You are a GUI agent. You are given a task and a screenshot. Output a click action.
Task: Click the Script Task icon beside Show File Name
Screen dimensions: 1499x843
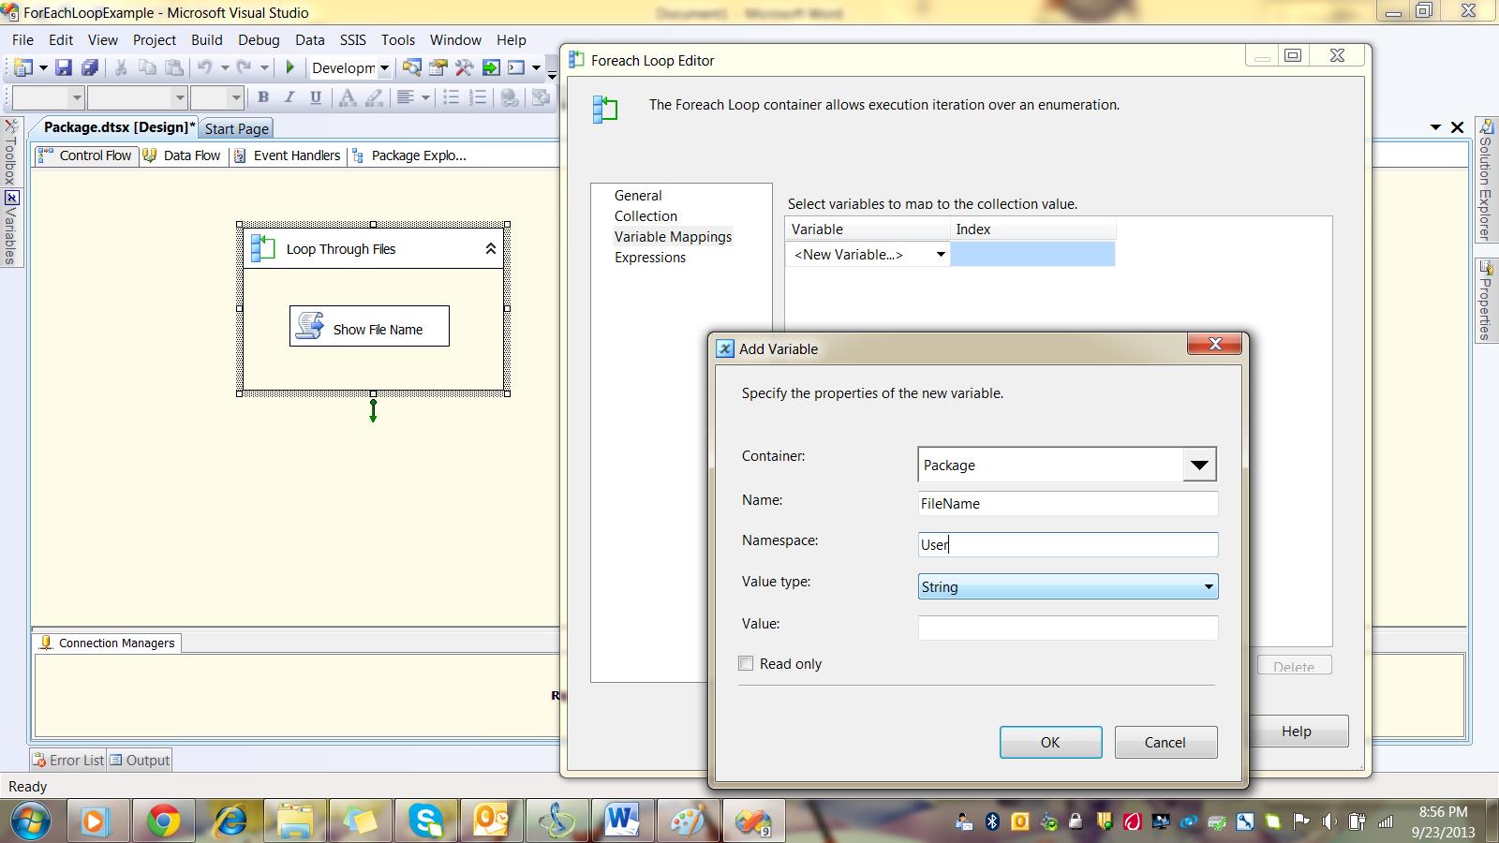[309, 326]
